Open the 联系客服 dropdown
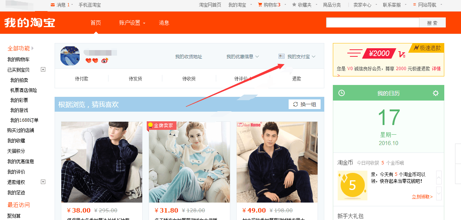This screenshot has width=461, height=220. click(x=406, y=5)
